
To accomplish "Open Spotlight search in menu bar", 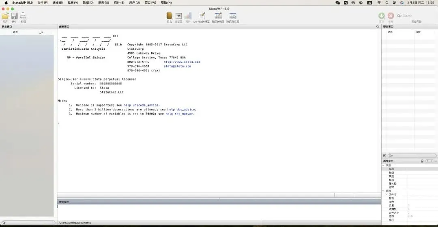I will point(387,2).
